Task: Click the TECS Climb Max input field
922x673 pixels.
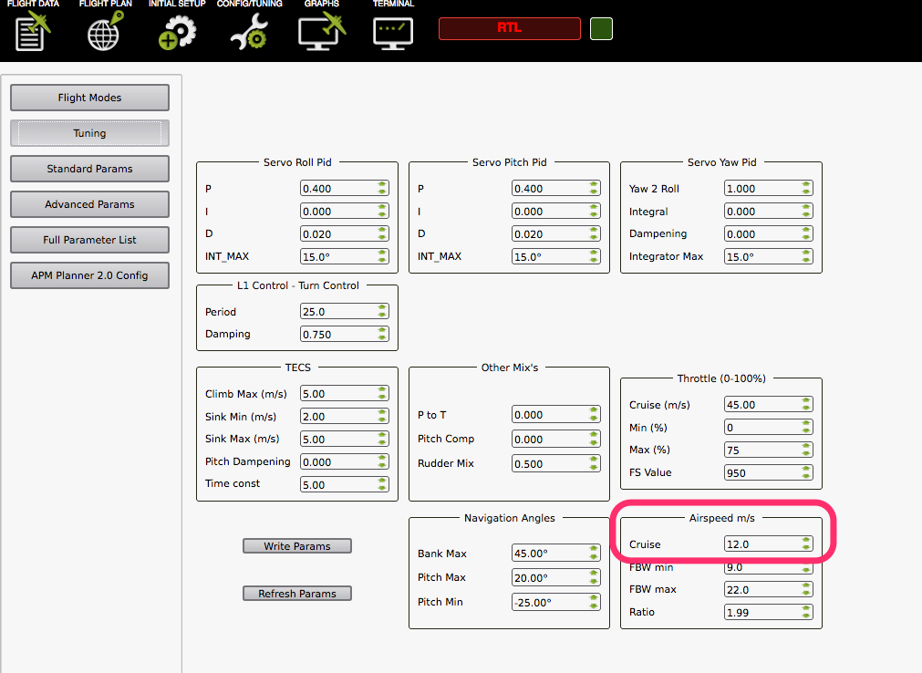Action: coord(337,394)
